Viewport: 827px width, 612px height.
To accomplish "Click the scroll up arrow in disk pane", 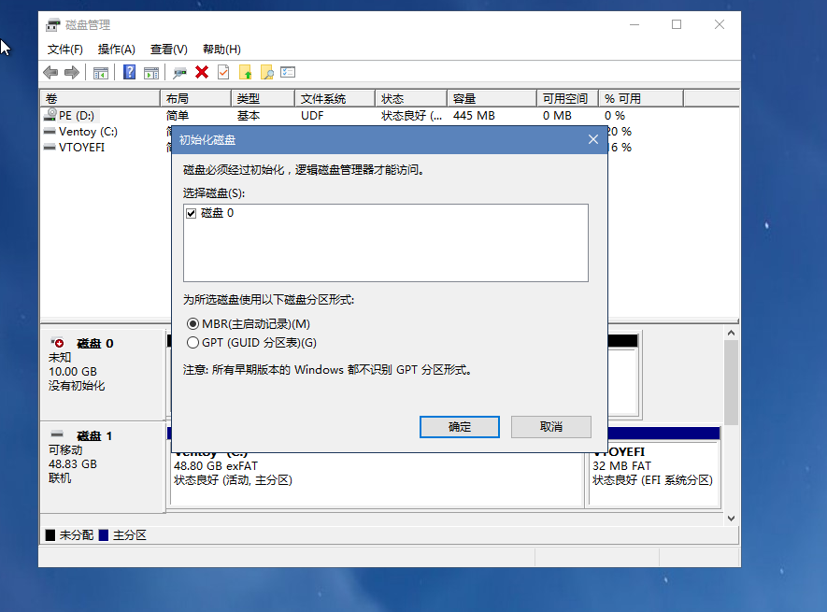I will [x=731, y=333].
